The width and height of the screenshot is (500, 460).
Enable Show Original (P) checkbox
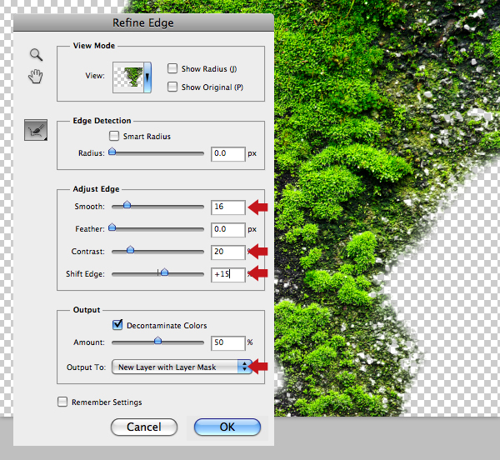coord(172,87)
